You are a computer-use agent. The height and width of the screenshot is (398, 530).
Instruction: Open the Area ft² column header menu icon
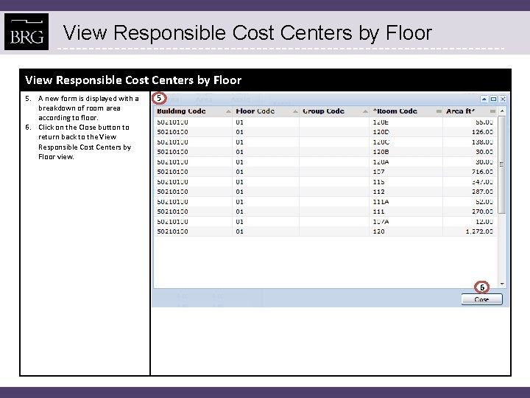(x=492, y=111)
